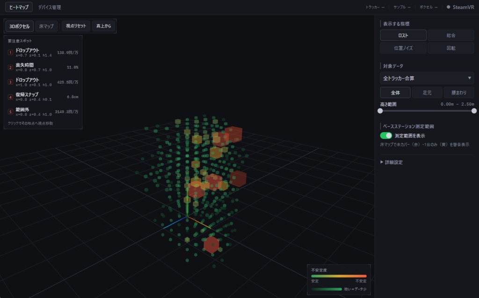Expand the 詳細設定 section
Image resolution: width=479 pixels, height=298 pixels.
(x=392, y=162)
